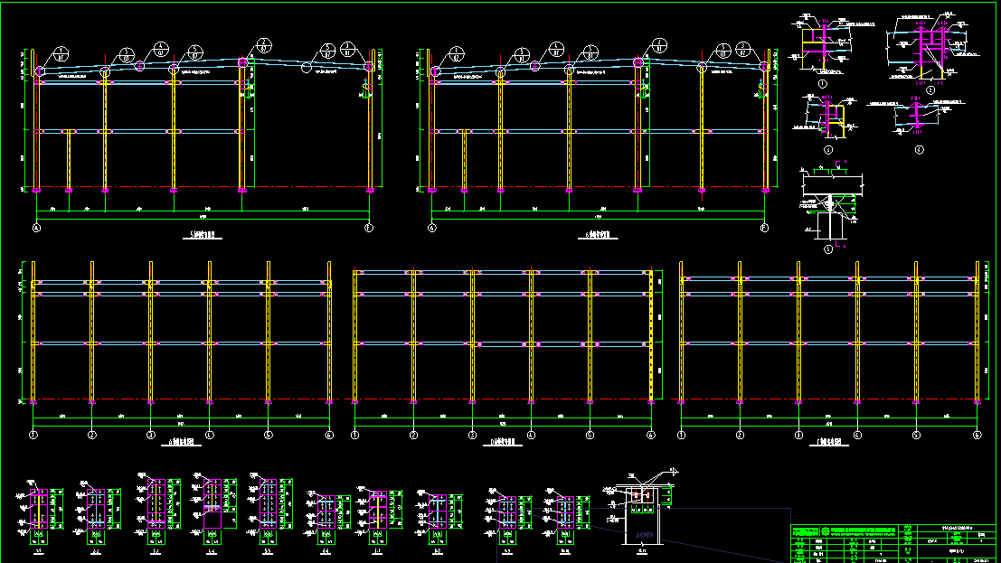The height and width of the screenshot is (563, 1001).
Task: Click underlined title below bottom-right elevation
Action: click(828, 443)
